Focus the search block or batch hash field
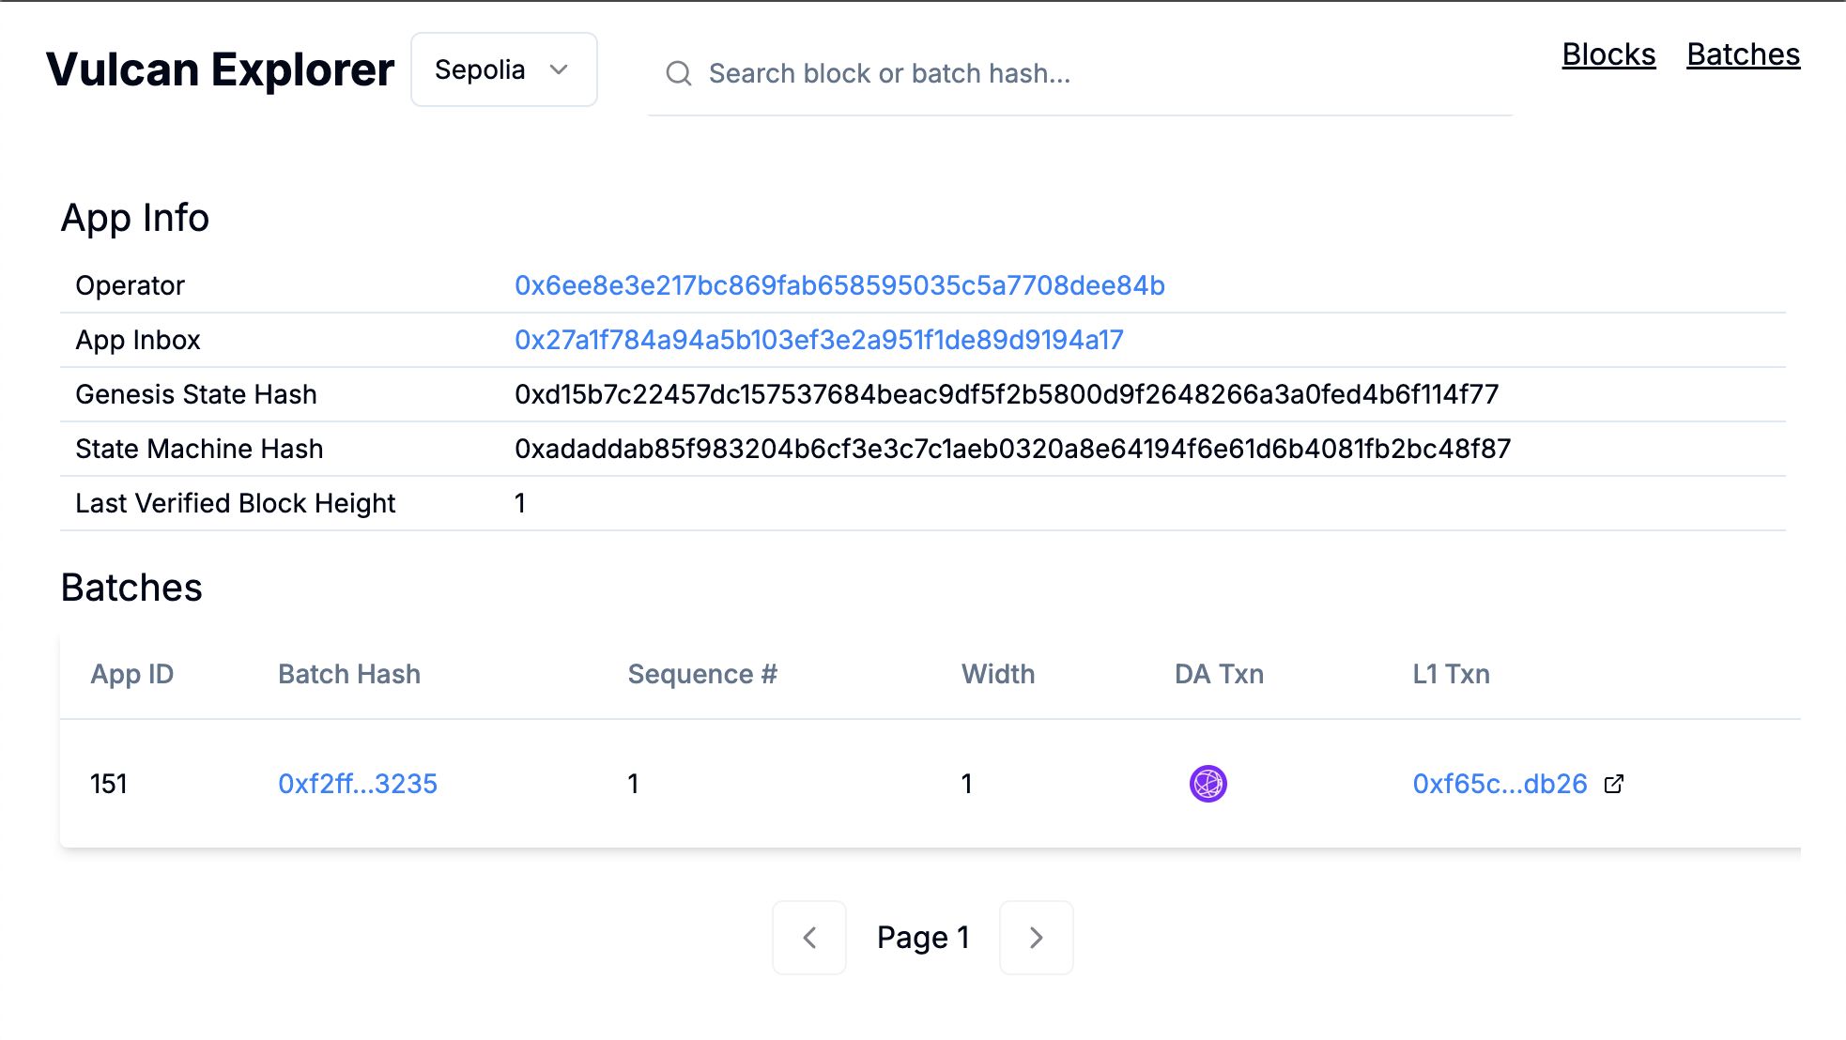1846x1040 pixels. pos(1080,73)
